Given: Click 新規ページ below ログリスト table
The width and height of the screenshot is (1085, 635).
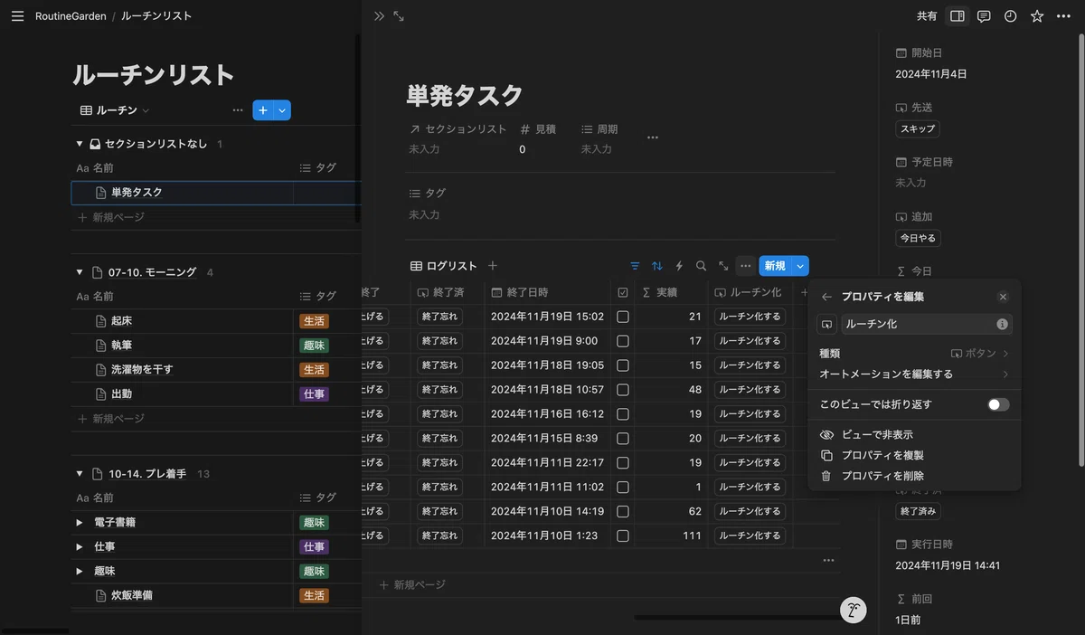Looking at the screenshot, I should pos(412,585).
